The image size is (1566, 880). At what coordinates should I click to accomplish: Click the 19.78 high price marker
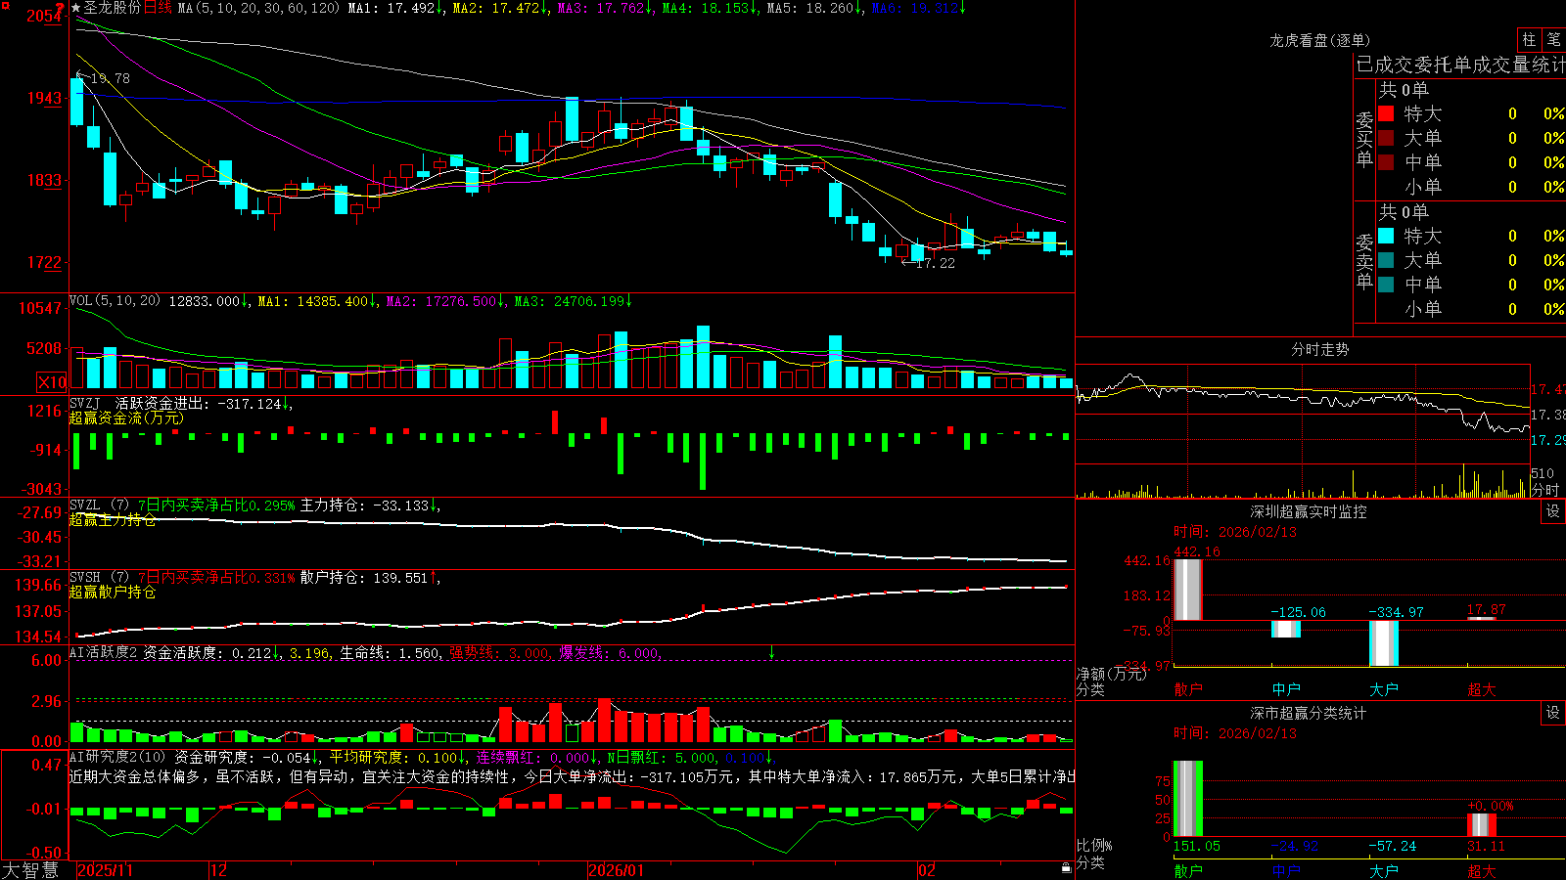[x=109, y=78]
